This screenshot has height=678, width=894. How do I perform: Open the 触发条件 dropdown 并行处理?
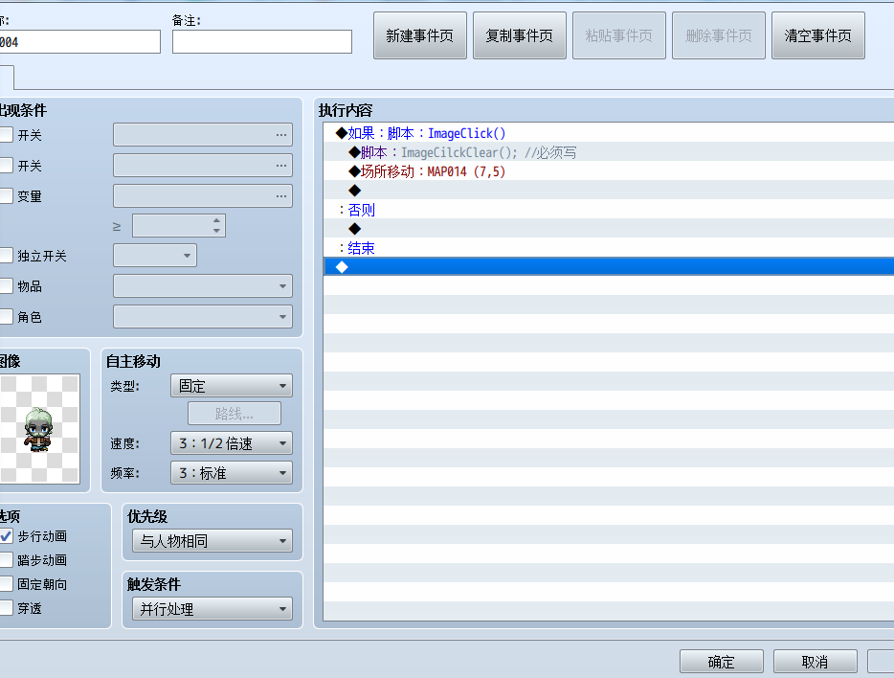click(x=212, y=609)
